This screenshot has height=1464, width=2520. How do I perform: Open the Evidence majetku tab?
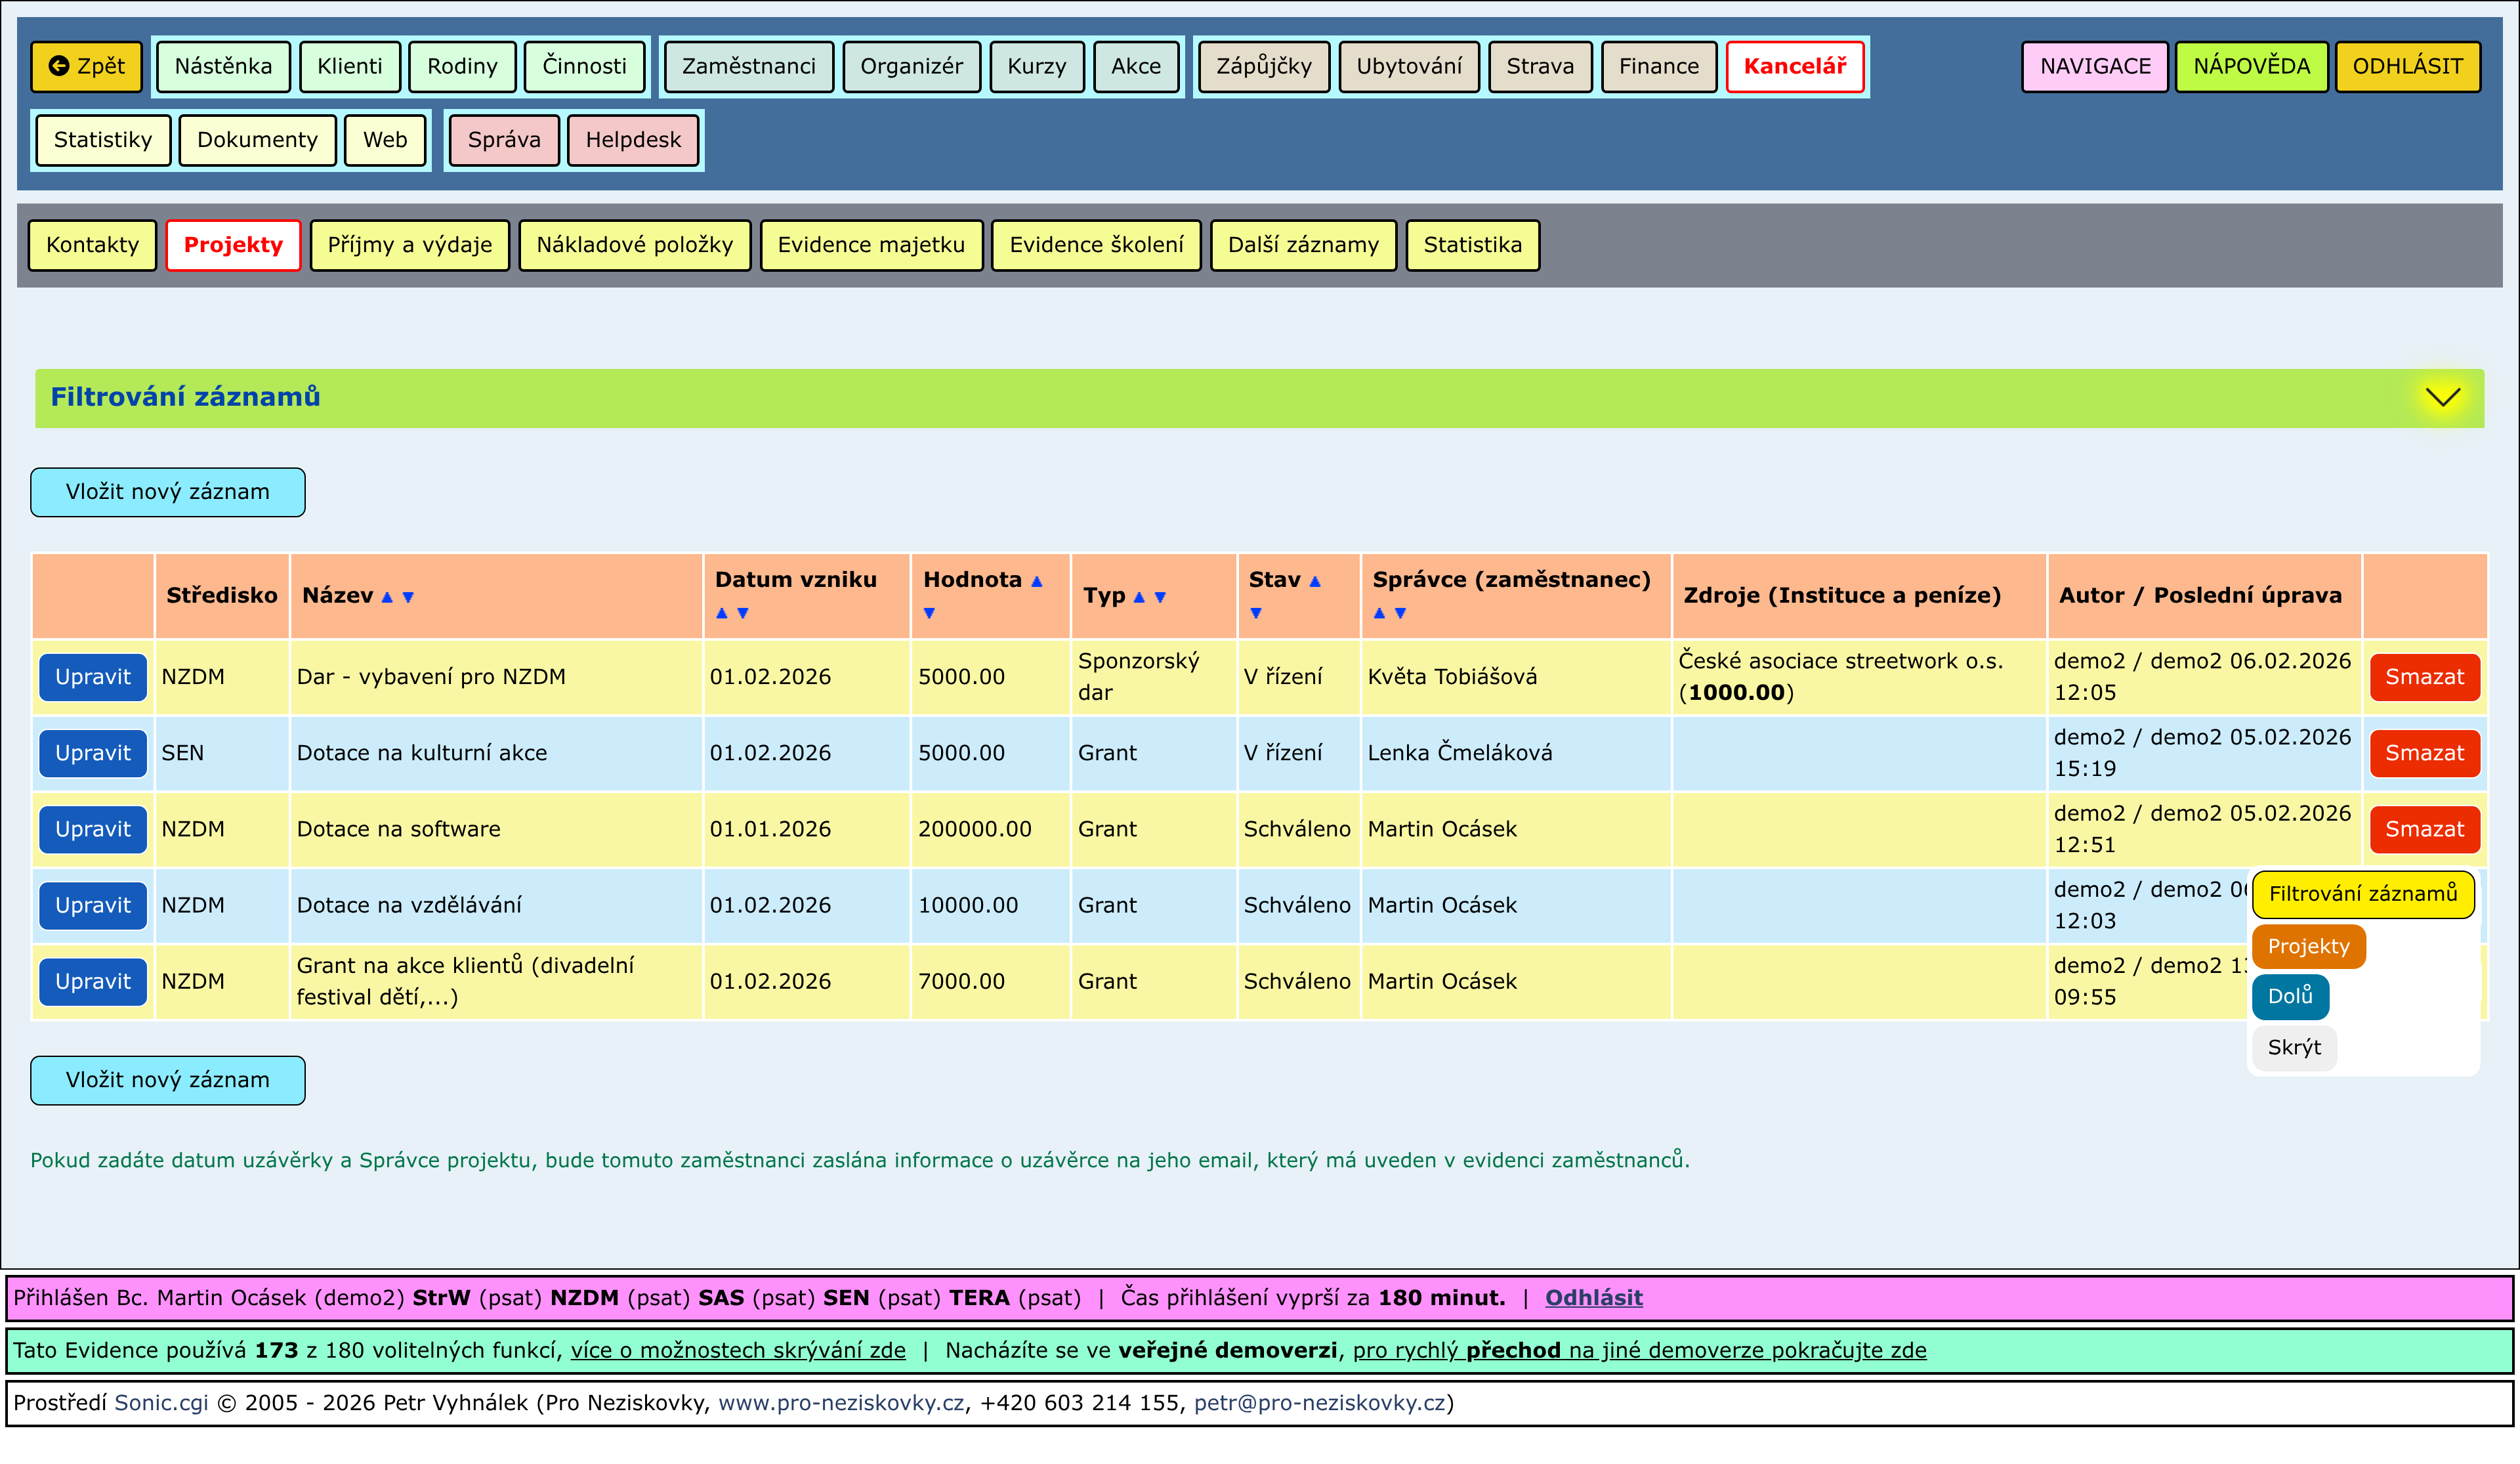pos(870,245)
